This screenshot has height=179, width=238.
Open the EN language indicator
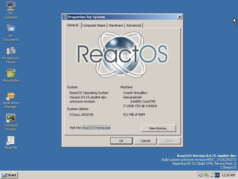217,175
